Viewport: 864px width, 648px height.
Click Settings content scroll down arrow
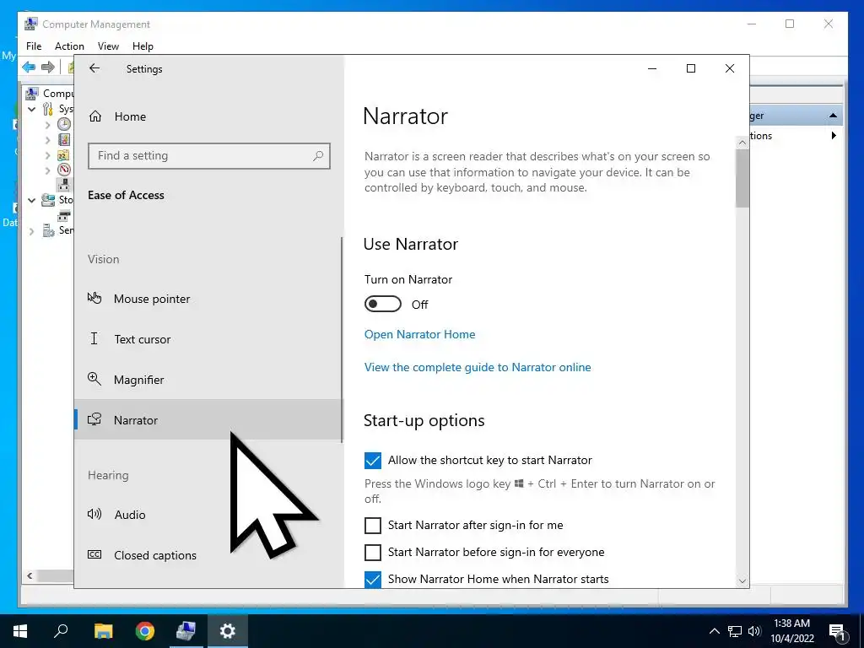coord(742,580)
